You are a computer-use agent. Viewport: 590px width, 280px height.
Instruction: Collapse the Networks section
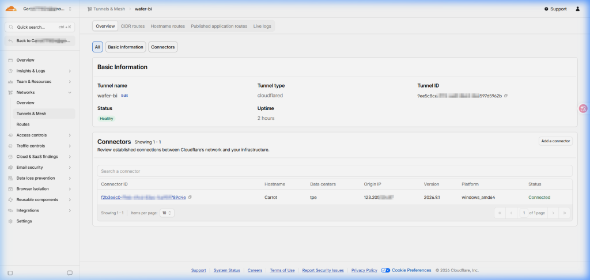(70, 92)
